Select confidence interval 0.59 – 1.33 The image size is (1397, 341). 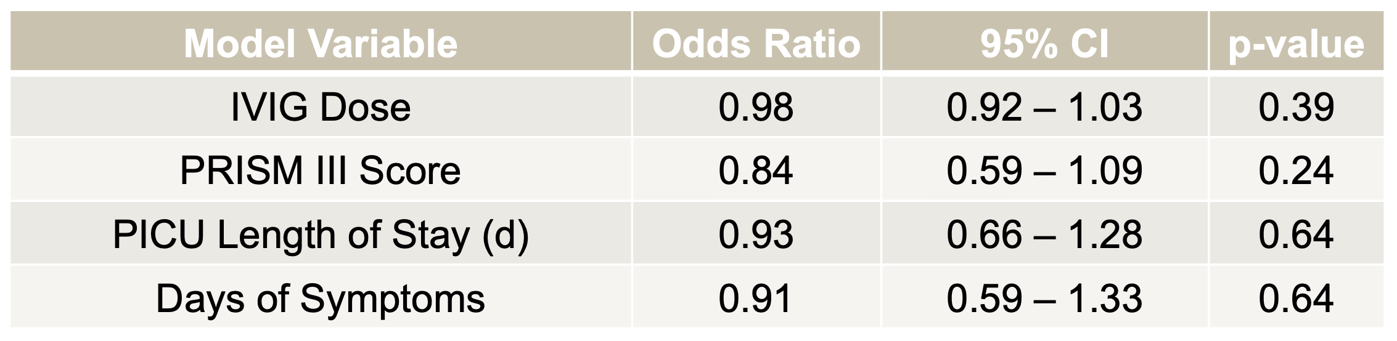click(x=1044, y=299)
